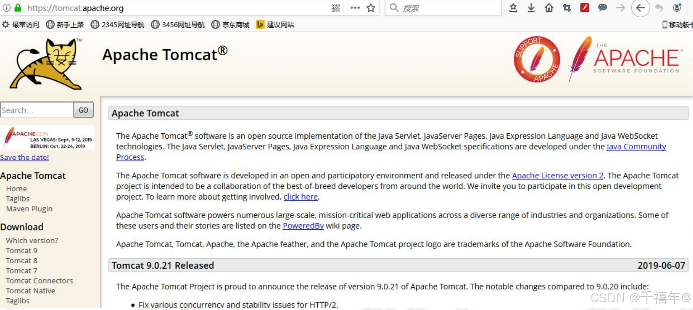
Task: Click the Tomcat 9.0.21 Released heading
Action: coord(163,265)
